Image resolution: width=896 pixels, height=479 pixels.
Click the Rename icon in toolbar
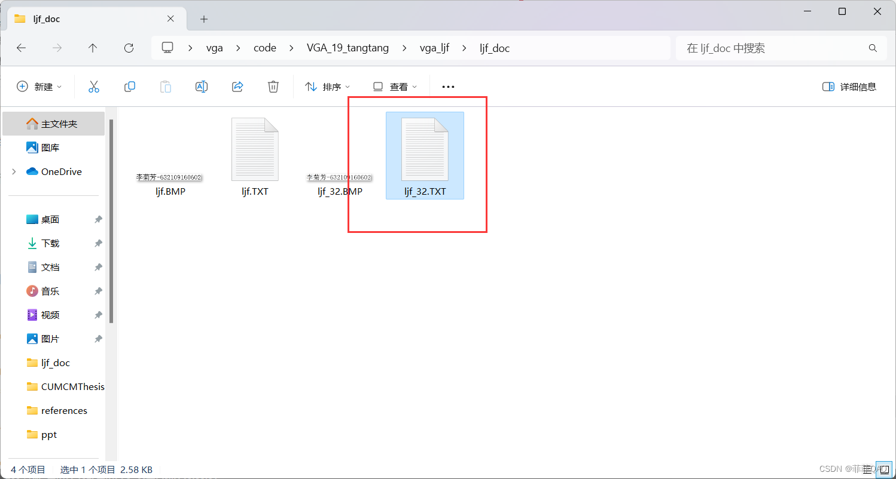pos(202,87)
